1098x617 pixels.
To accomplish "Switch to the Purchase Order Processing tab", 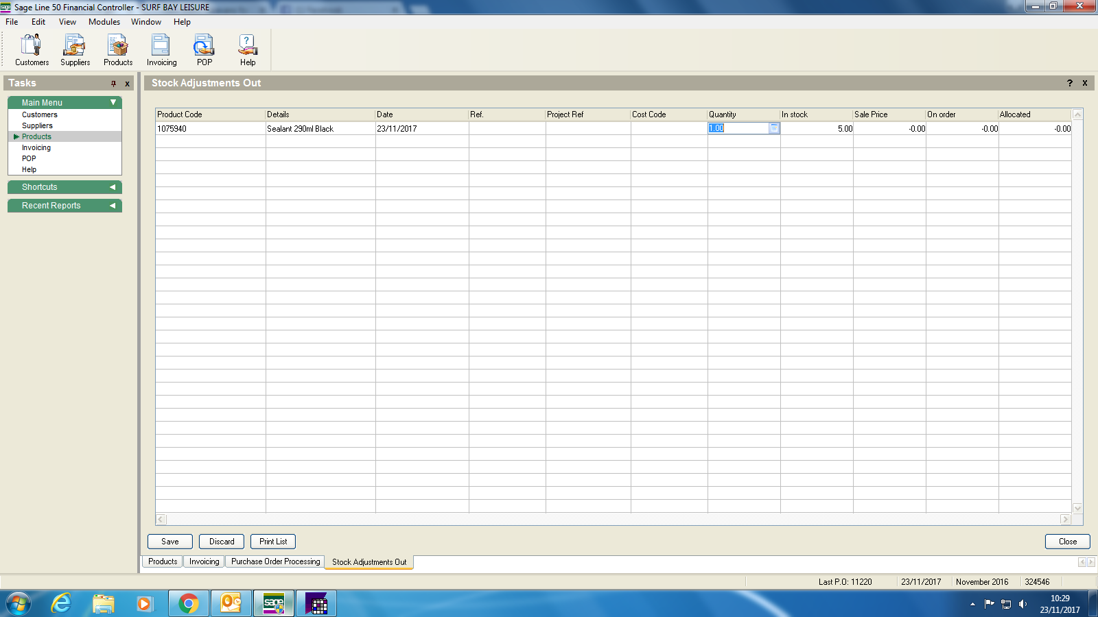I will [275, 561].
